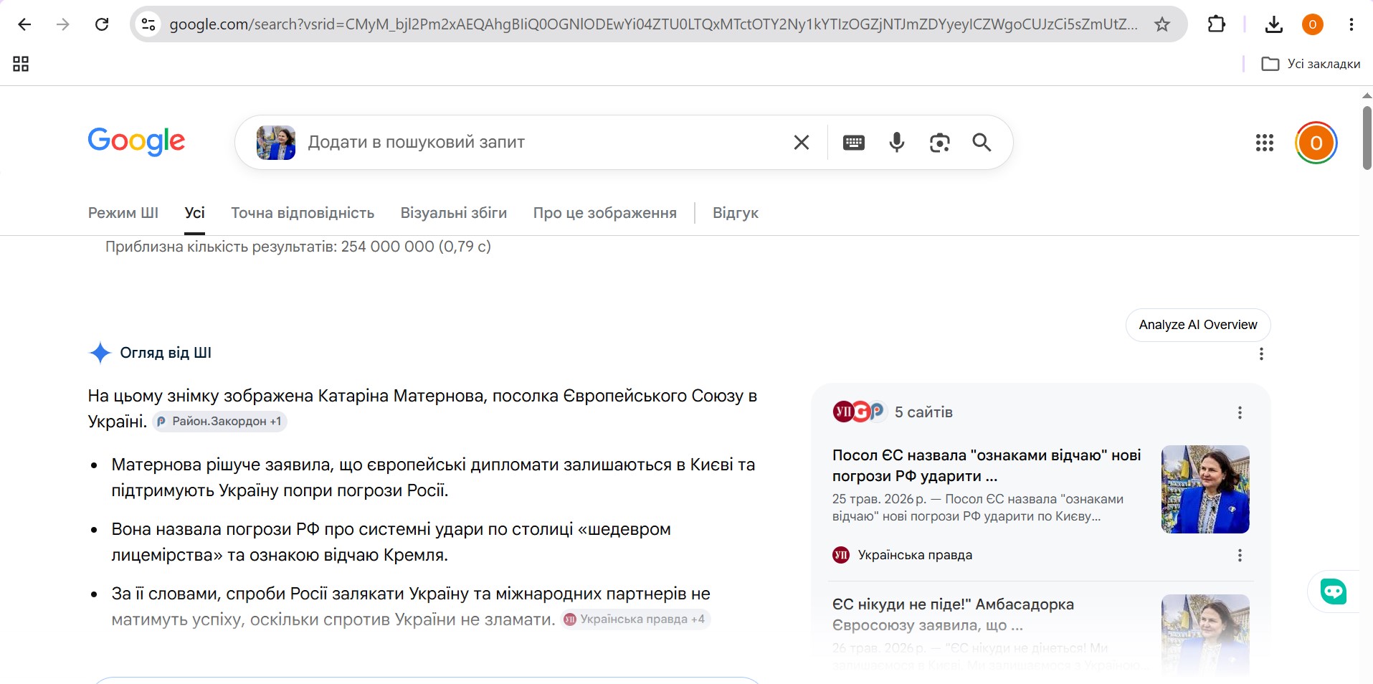This screenshot has height=684, width=1373.
Task: Open options menu for Українська правда result
Action: coord(1240,555)
